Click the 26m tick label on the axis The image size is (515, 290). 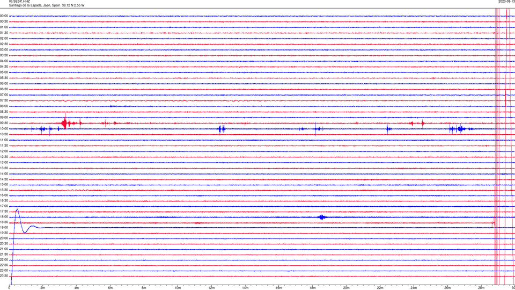coord(447,288)
